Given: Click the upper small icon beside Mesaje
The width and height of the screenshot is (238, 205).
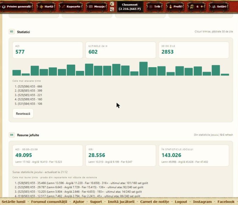Looking at the screenshot, I should pyautogui.click(x=112, y=4).
